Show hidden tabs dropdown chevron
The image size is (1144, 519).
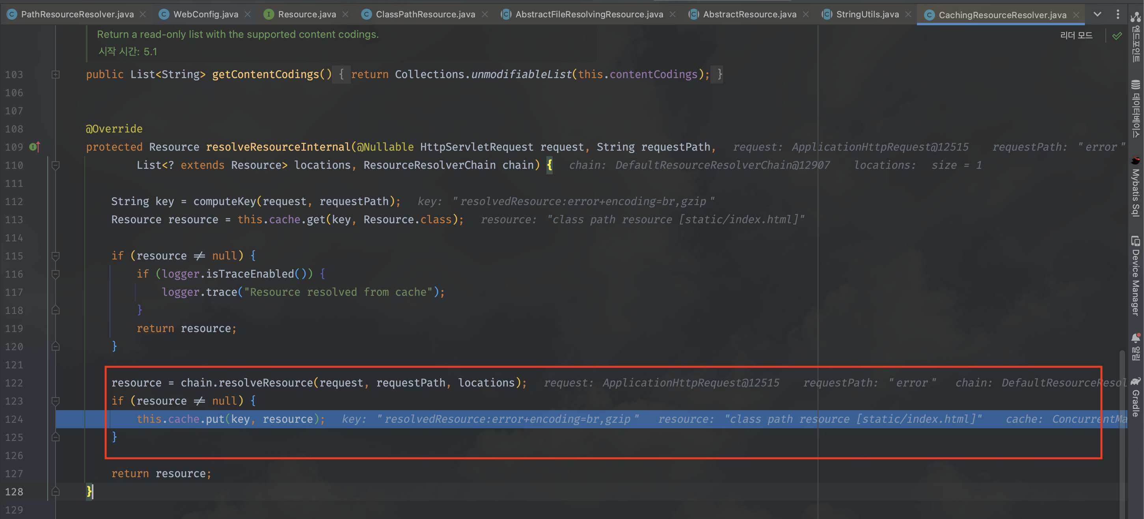click(x=1097, y=14)
